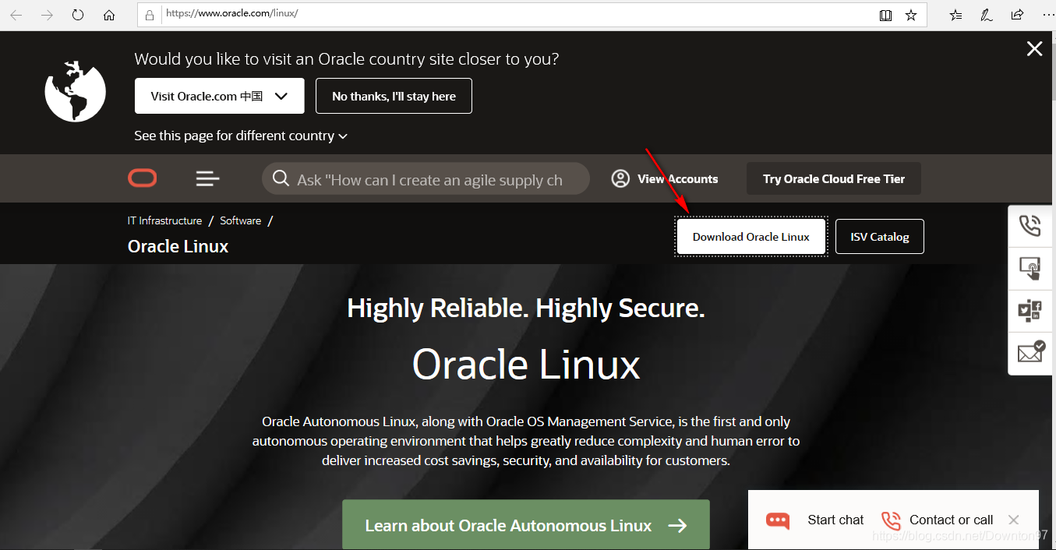Click Learn about Oracle Autonomous Linux
This screenshot has width=1056, height=550.
click(x=526, y=525)
